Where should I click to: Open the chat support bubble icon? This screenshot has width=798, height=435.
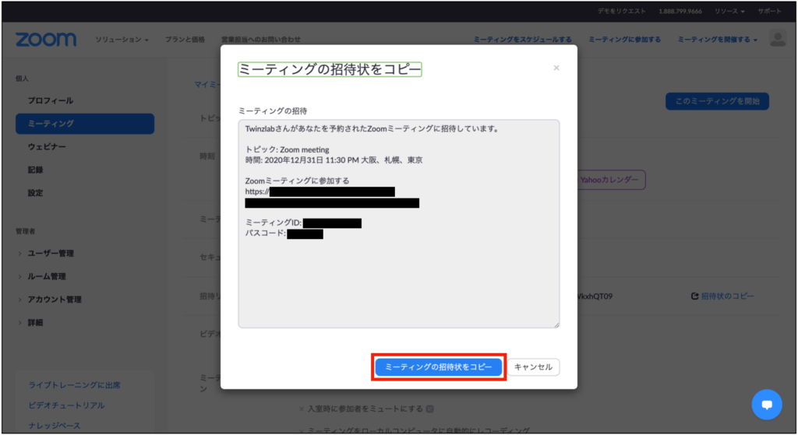tap(766, 405)
